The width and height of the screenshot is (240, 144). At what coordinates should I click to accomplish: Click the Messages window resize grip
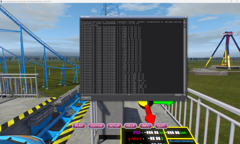(x=186, y=100)
